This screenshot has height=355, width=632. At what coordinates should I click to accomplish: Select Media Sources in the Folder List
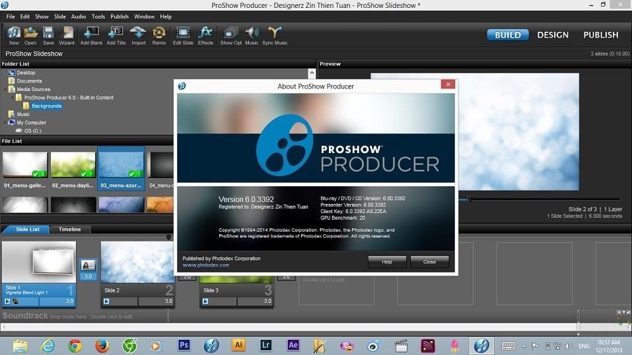point(34,90)
